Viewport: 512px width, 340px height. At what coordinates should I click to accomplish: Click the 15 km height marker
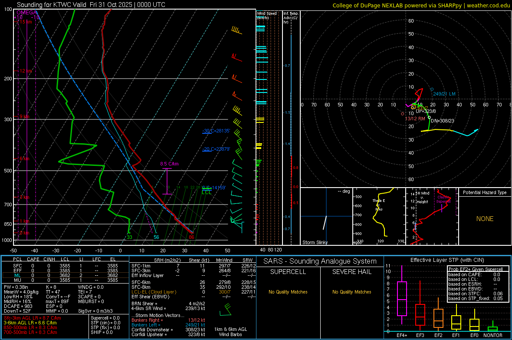26,22
